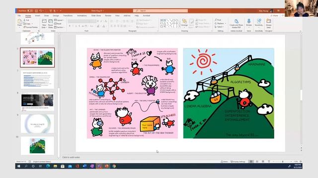Image resolution: width=318 pixels, height=178 pixels.
Task: Start Dictate voice input
Action: tap(249, 23)
